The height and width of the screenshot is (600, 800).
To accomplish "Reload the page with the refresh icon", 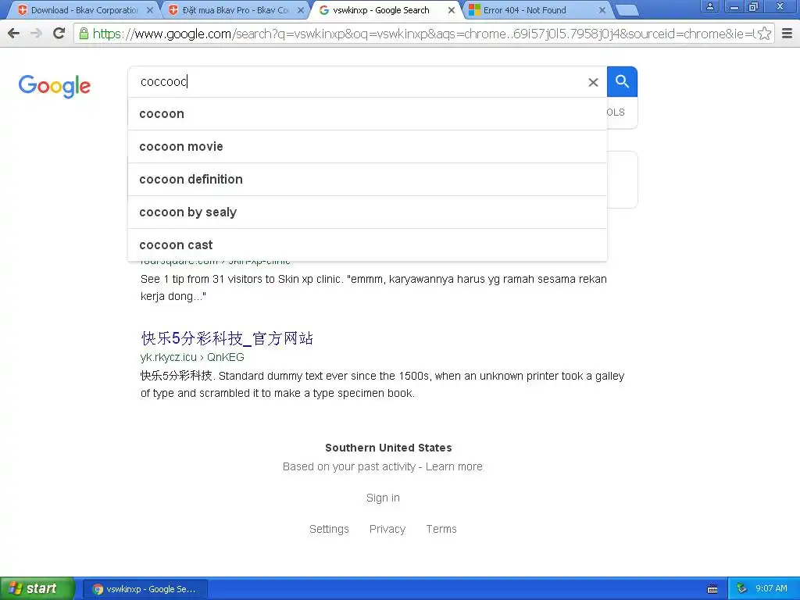I will [x=59, y=34].
